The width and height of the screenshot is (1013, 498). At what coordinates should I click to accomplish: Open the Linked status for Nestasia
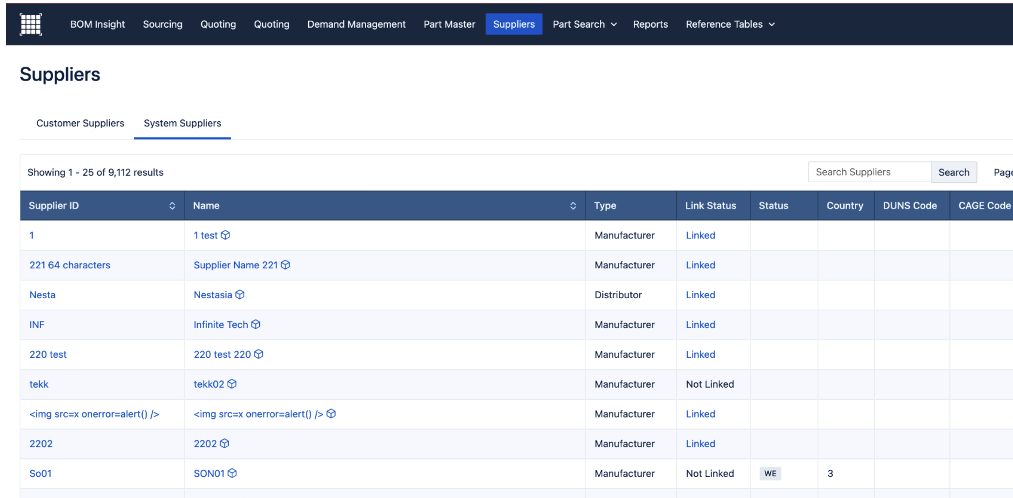[700, 295]
